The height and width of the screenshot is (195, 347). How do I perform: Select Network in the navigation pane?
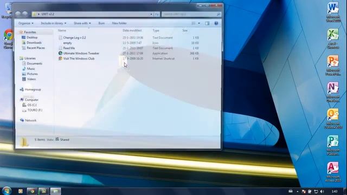(x=30, y=120)
